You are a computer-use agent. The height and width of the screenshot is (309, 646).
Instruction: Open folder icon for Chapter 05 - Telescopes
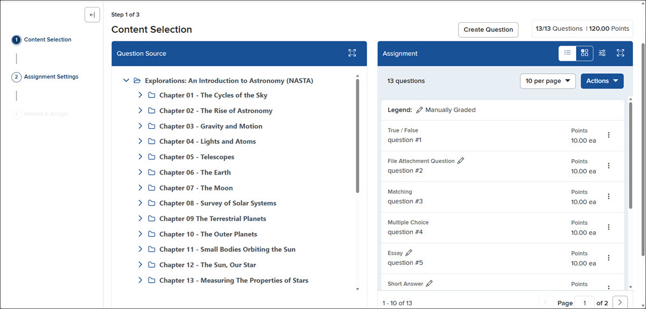(152, 157)
